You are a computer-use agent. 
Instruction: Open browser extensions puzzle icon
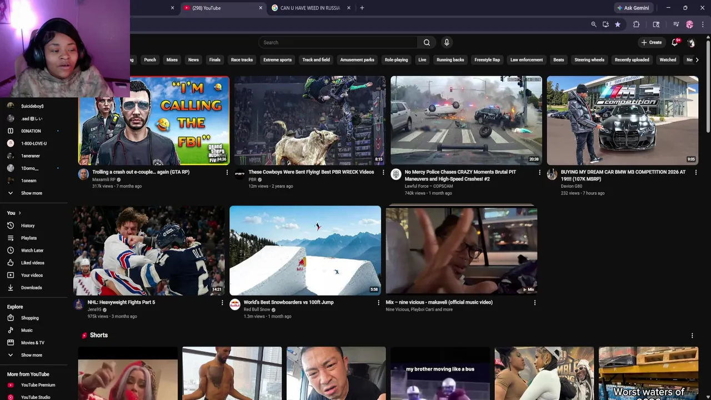[636, 24]
